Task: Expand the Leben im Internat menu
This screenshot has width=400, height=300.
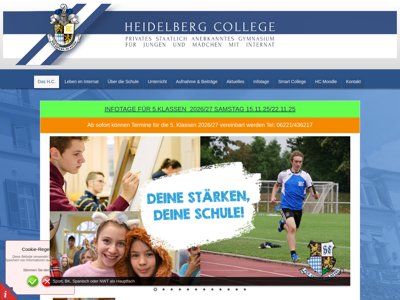Action: (x=82, y=82)
